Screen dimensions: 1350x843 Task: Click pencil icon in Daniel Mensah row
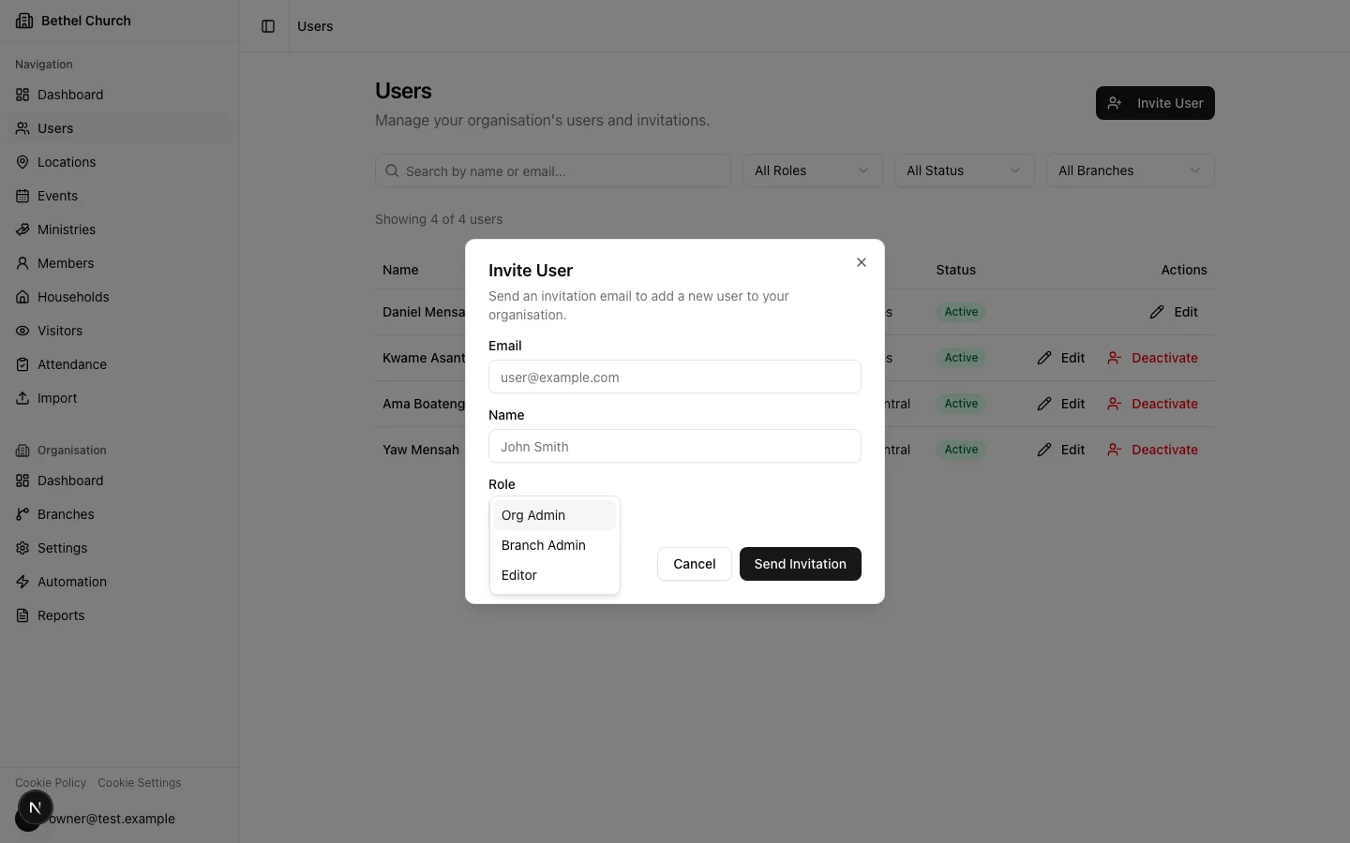[x=1157, y=312]
